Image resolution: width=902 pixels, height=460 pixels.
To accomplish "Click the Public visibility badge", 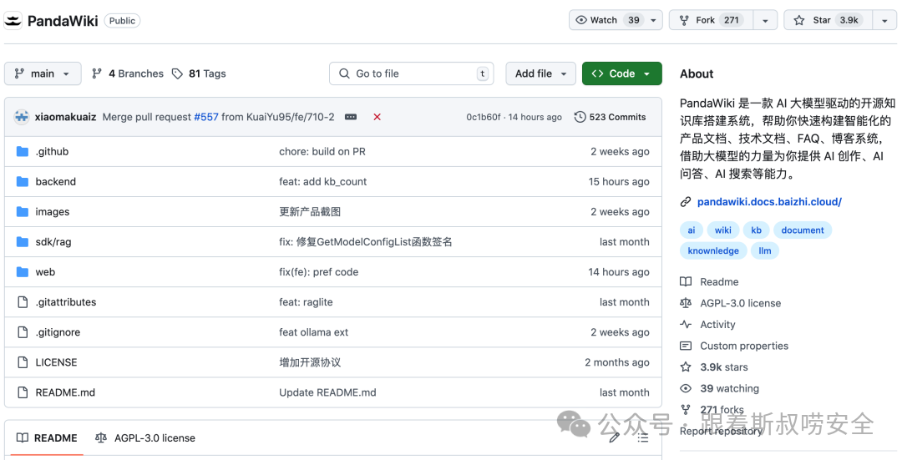I will [122, 21].
